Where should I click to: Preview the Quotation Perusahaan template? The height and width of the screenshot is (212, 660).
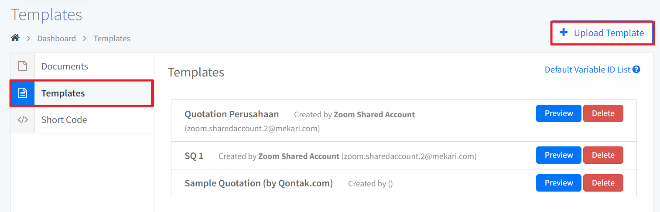[x=559, y=113]
